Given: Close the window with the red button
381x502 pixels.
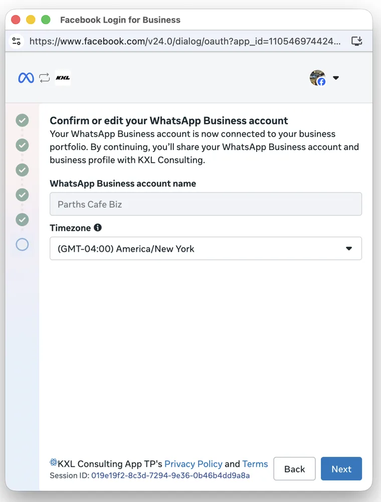Looking at the screenshot, I should 16,20.
